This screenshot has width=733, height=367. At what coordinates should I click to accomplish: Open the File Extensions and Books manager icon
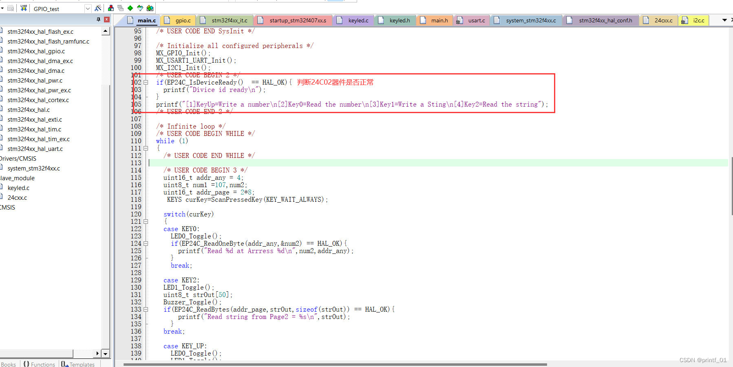click(x=111, y=8)
